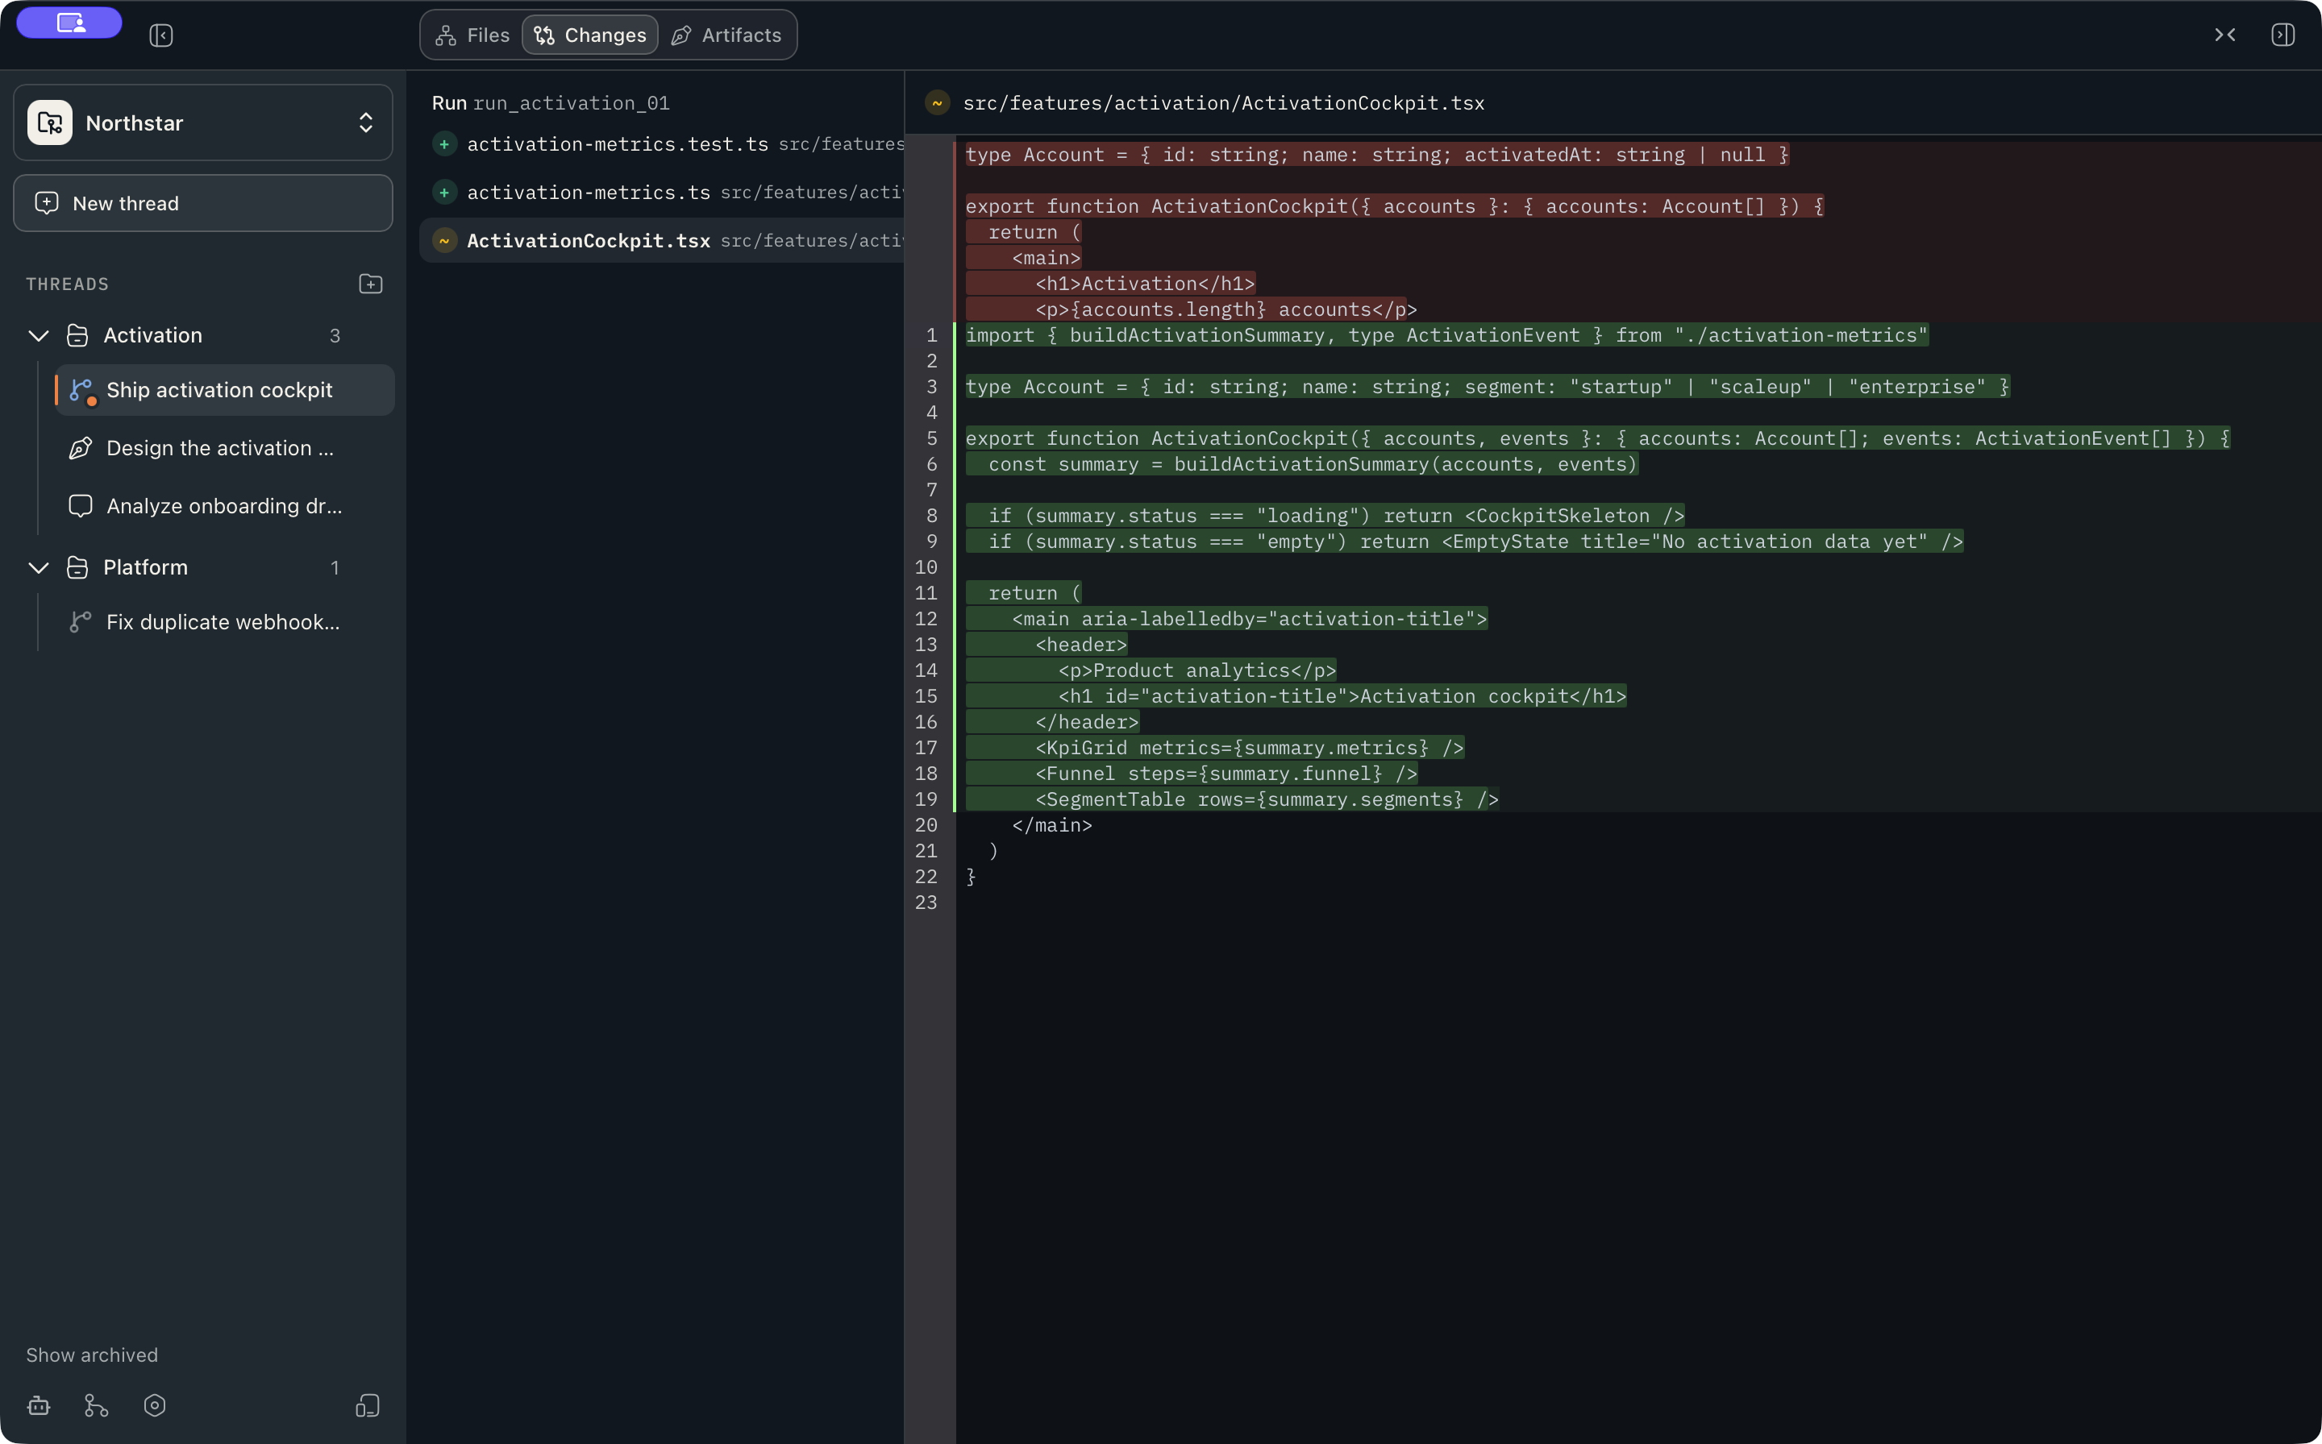Open the Files tab
The height and width of the screenshot is (1444, 2322).
473,35
